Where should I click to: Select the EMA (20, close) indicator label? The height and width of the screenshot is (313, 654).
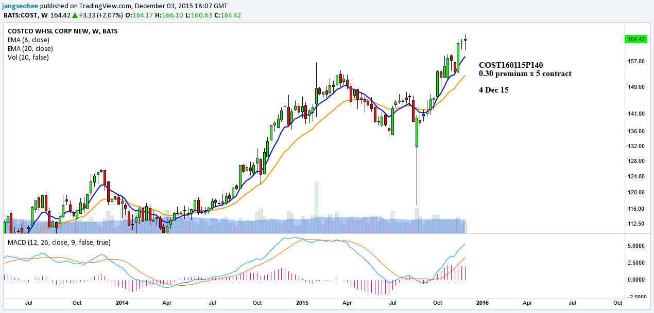(x=31, y=49)
